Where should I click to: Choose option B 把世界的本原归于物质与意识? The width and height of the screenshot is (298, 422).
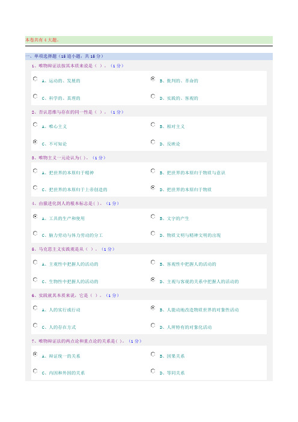click(x=153, y=171)
